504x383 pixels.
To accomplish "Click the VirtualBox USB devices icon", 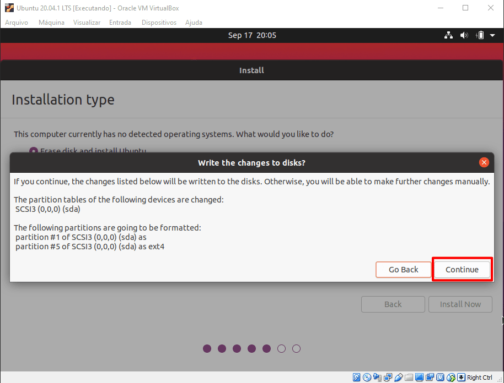I will point(399,377).
